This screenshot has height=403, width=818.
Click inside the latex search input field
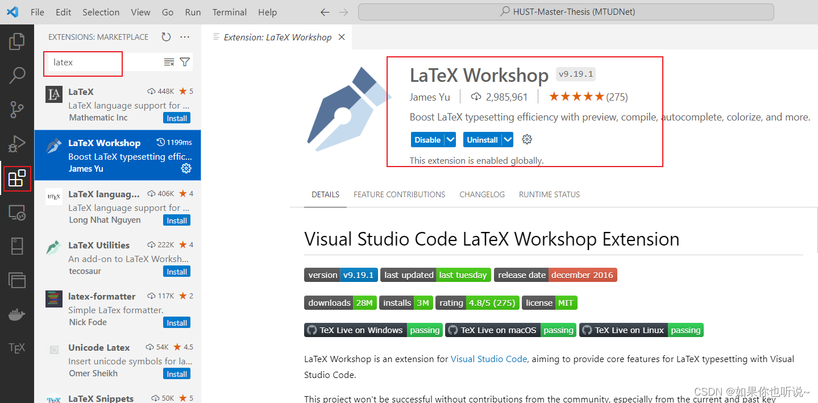[82, 63]
